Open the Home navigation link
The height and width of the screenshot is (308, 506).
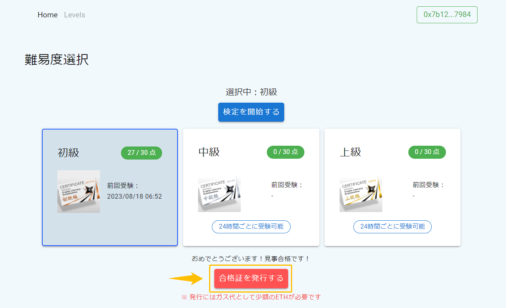[x=47, y=15]
